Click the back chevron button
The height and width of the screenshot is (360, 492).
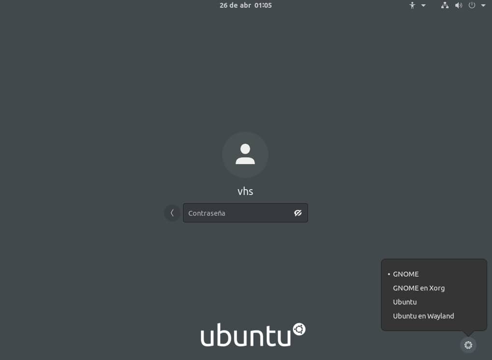pyautogui.click(x=172, y=213)
